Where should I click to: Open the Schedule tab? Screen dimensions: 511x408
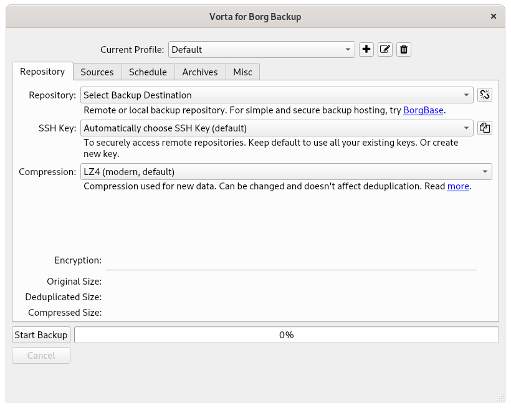click(148, 72)
